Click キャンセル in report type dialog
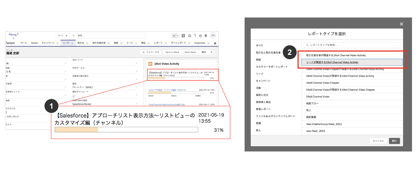Viewport: 418px width, 170px height. pos(378,141)
